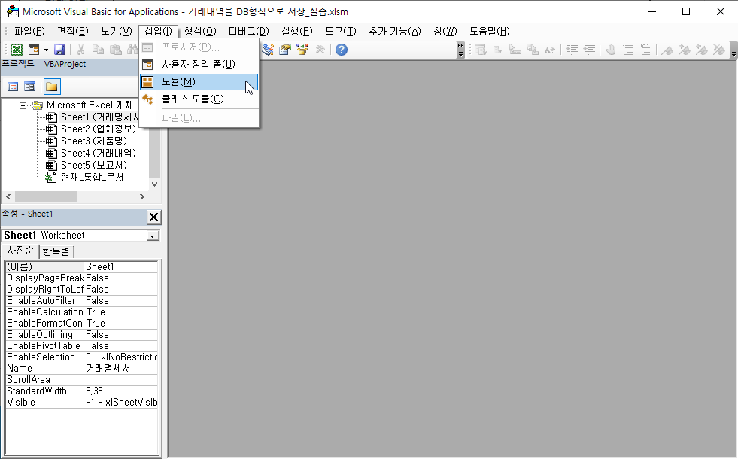Image resolution: width=738 pixels, height=459 pixels.
Task: Clear All Bookmarks icon
Action: tap(719, 50)
